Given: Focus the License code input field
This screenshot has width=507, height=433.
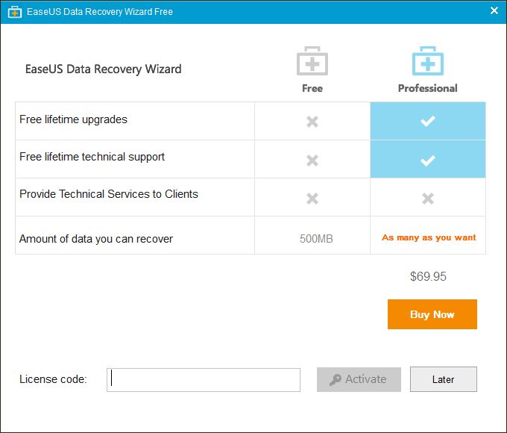Looking at the screenshot, I should click(x=204, y=380).
